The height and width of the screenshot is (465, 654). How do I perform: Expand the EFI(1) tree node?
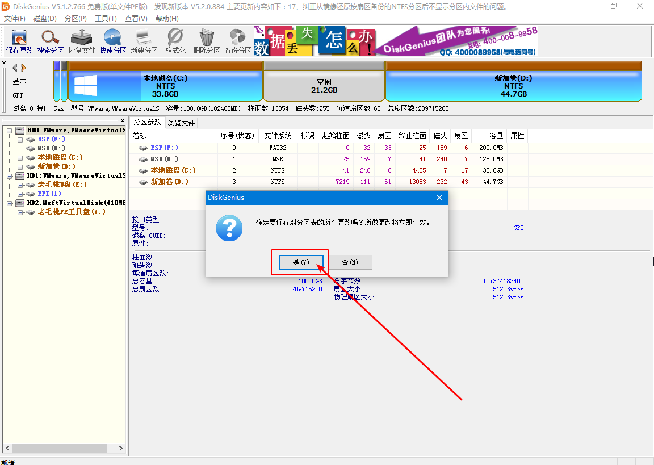click(20, 194)
